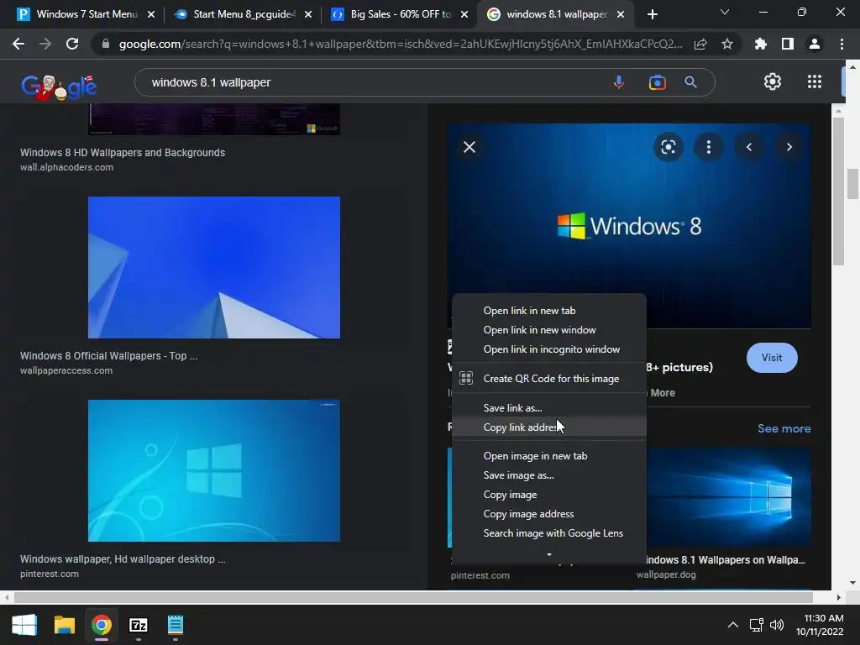Image resolution: width=860 pixels, height=645 pixels.
Task: Open Notepad app in taskbar
Action: 175,625
